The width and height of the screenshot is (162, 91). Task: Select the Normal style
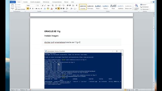[83, 7]
